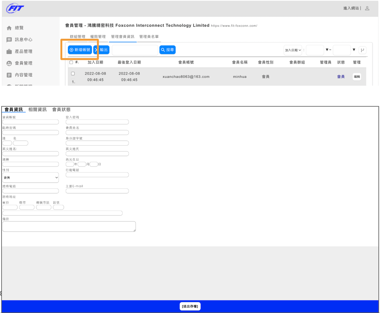
Task: Toggle the select-all checkbox in the table header
Action: pyautogui.click(x=71, y=62)
